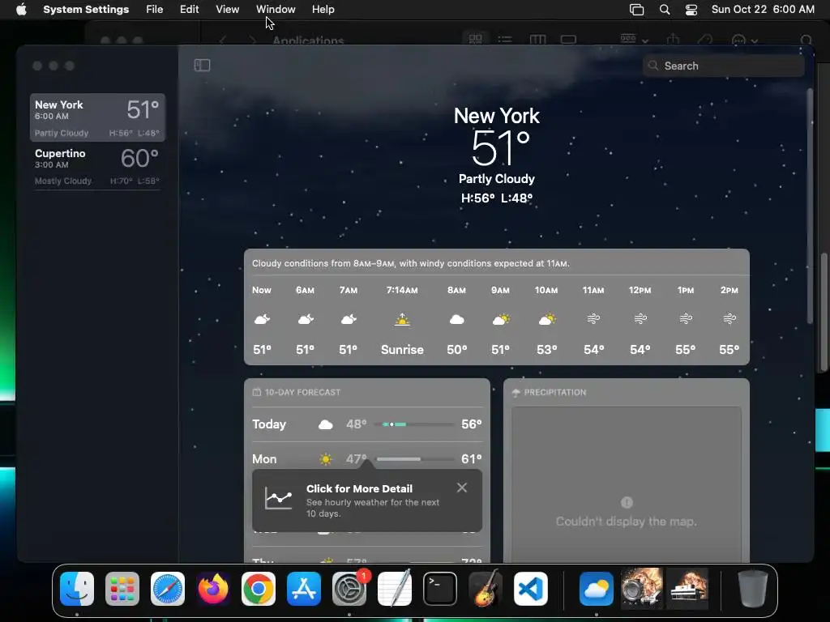Close the Click for More Detail tip
Viewport: 830px width, 622px height.
click(x=462, y=488)
